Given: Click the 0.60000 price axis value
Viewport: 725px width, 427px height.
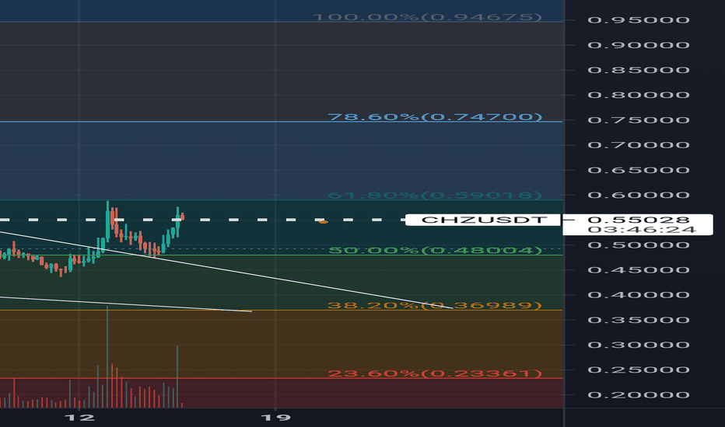Looking at the screenshot, I should 639,195.
